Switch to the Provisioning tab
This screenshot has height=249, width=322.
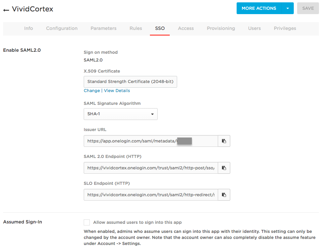tap(221, 28)
